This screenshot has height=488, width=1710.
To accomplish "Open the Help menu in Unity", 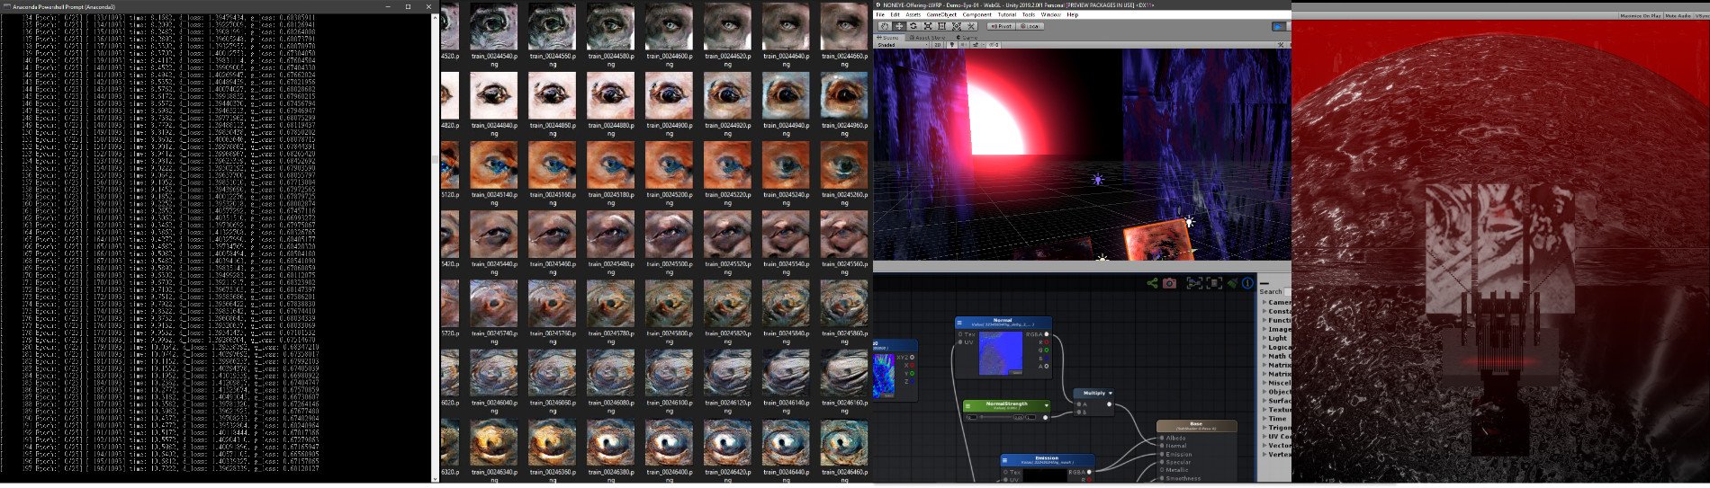I will pyautogui.click(x=1072, y=14).
